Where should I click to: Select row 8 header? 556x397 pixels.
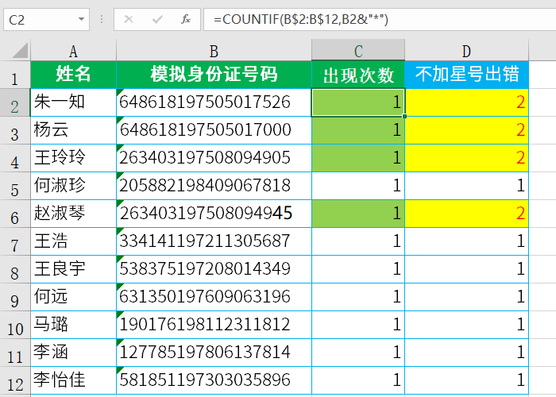point(15,269)
